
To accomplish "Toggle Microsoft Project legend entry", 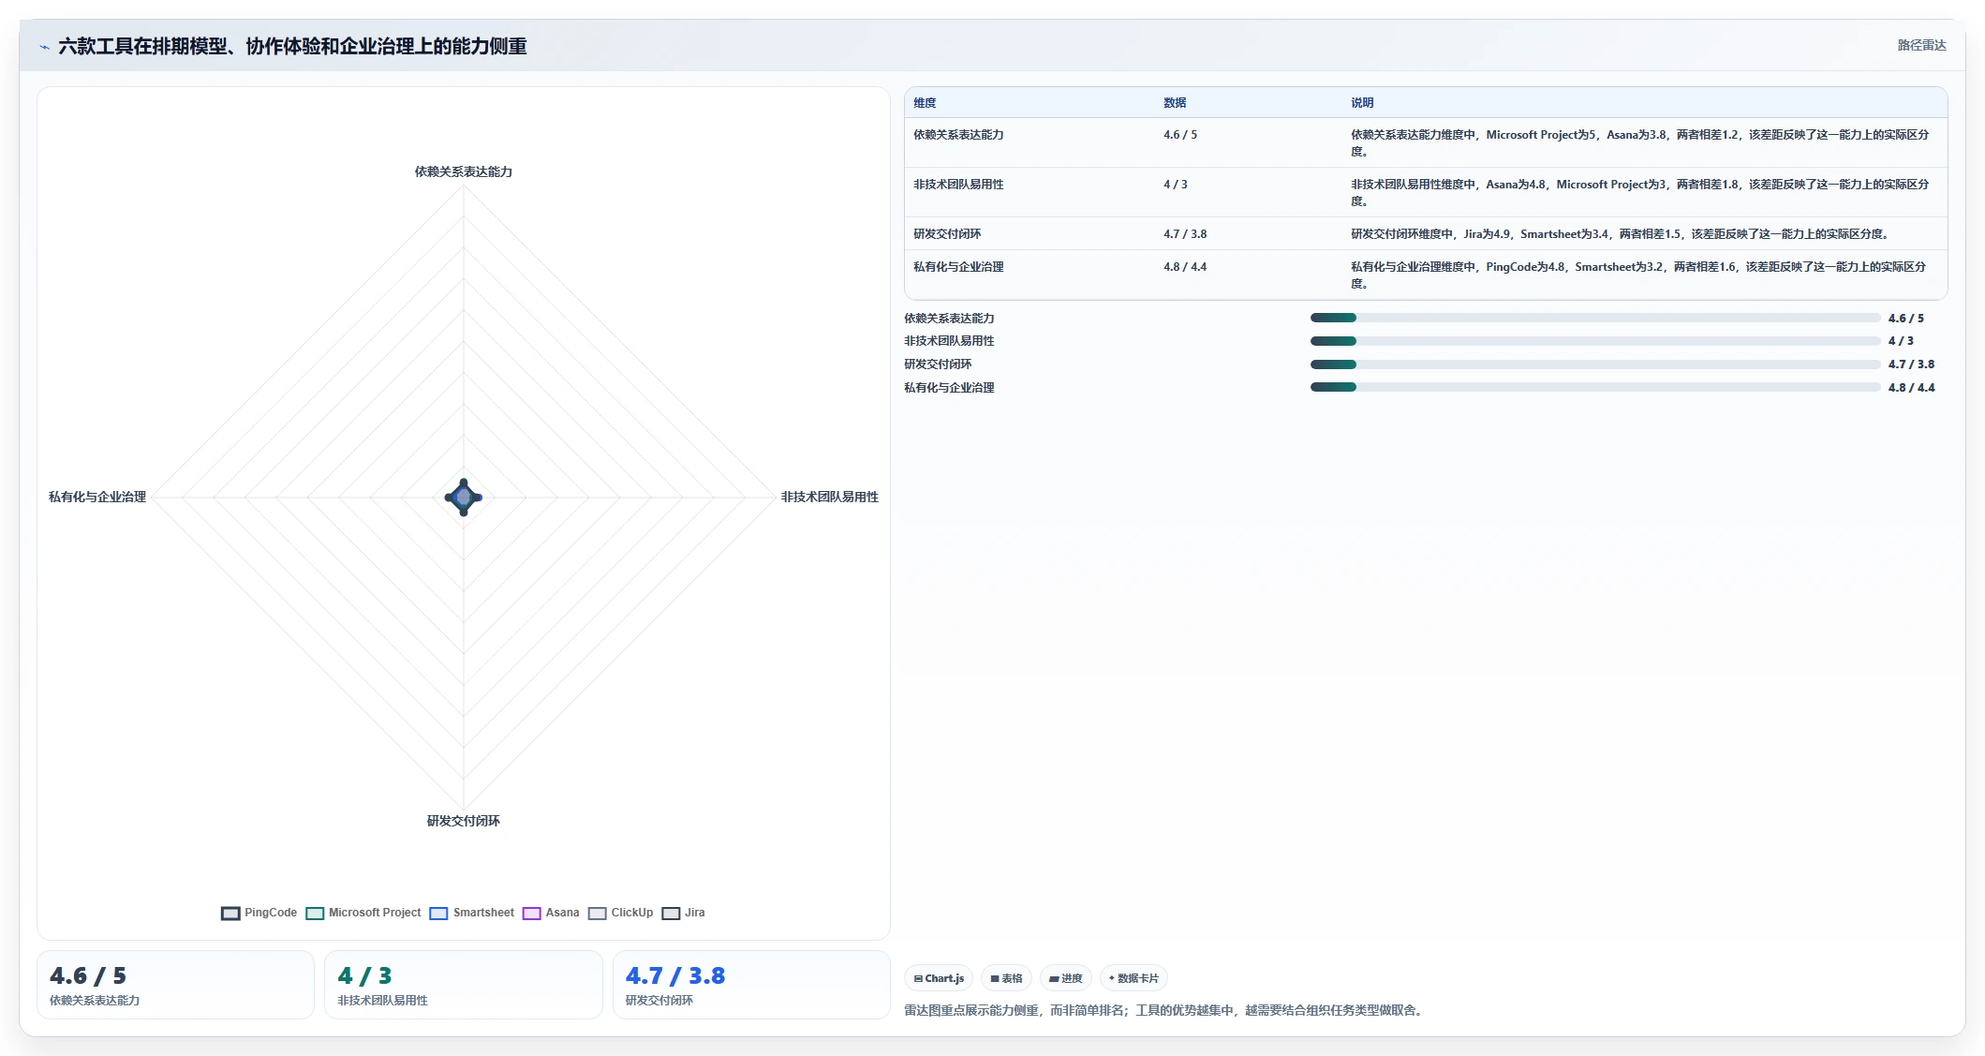I will [x=363, y=914].
